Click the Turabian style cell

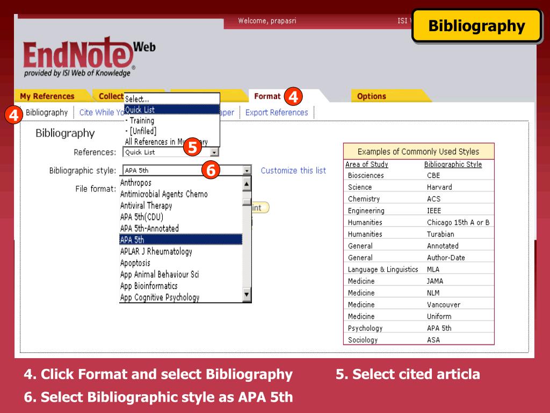pos(440,234)
